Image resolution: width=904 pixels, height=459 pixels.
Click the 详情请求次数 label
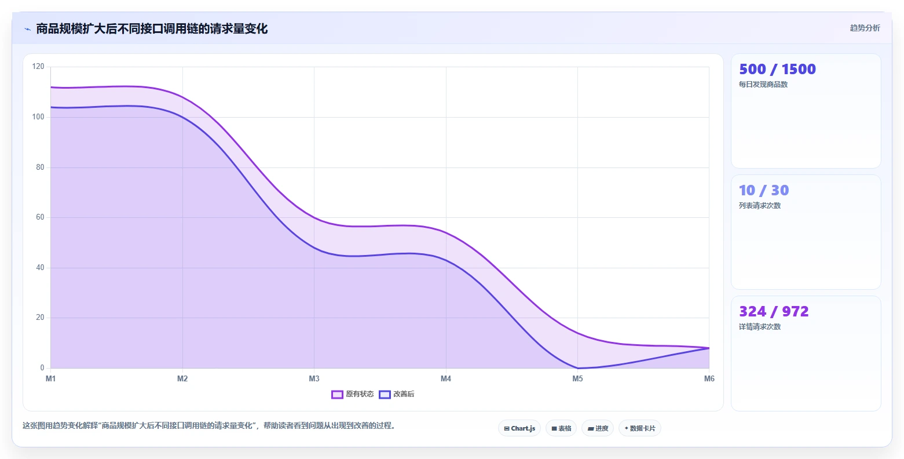click(760, 327)
